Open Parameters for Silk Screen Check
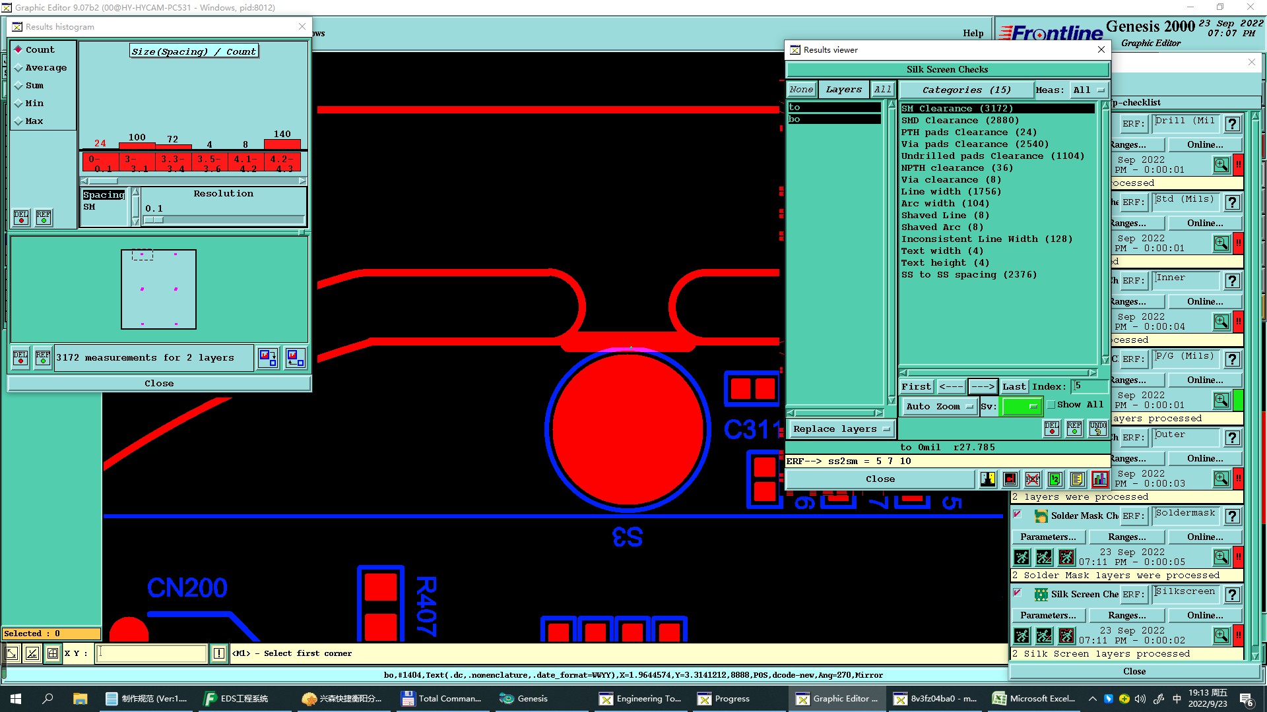Image resolution: width=1267 pixels, height=712 pixels. 1048,615
